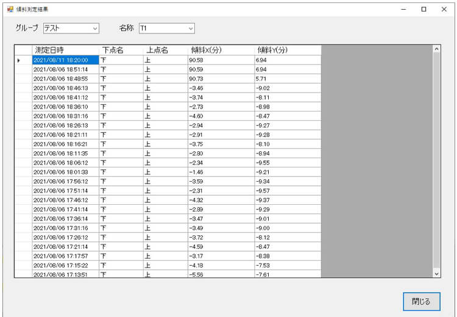Select cell 2021/08/06 18:41:12
Screen dimensions: 457x317
pos(66,98)
